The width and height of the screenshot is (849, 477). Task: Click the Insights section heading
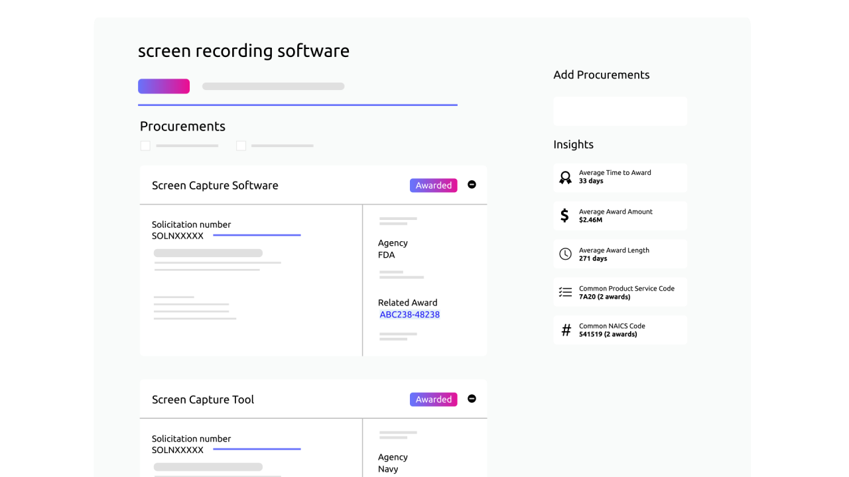(573, 144)
